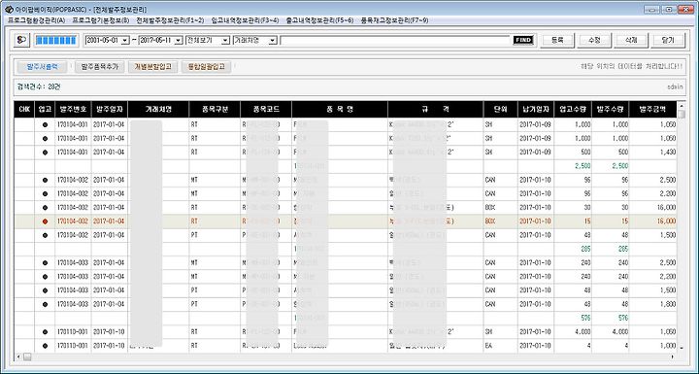Open the end date 2017-05-11 dropdown
699x374 pixels.
(x=179, y=40)
